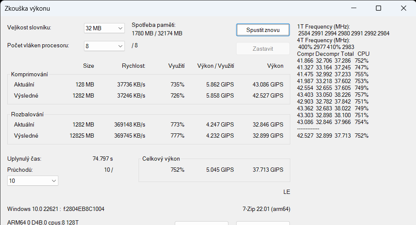Click the Spotřeba paměti label
Screen dimensions: 416x225
tap(153, 25)
